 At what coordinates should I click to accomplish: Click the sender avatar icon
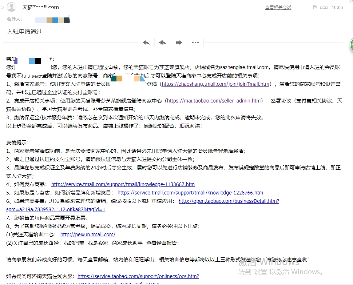pos(11,7)
